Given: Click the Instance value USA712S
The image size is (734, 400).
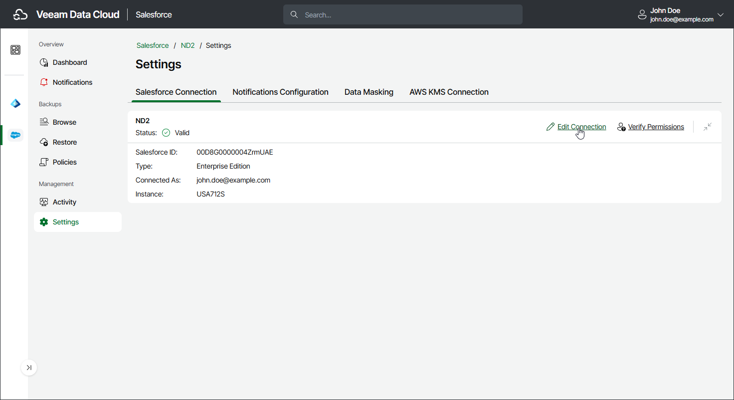Looking at the screenshot, I should click(211, 194).
